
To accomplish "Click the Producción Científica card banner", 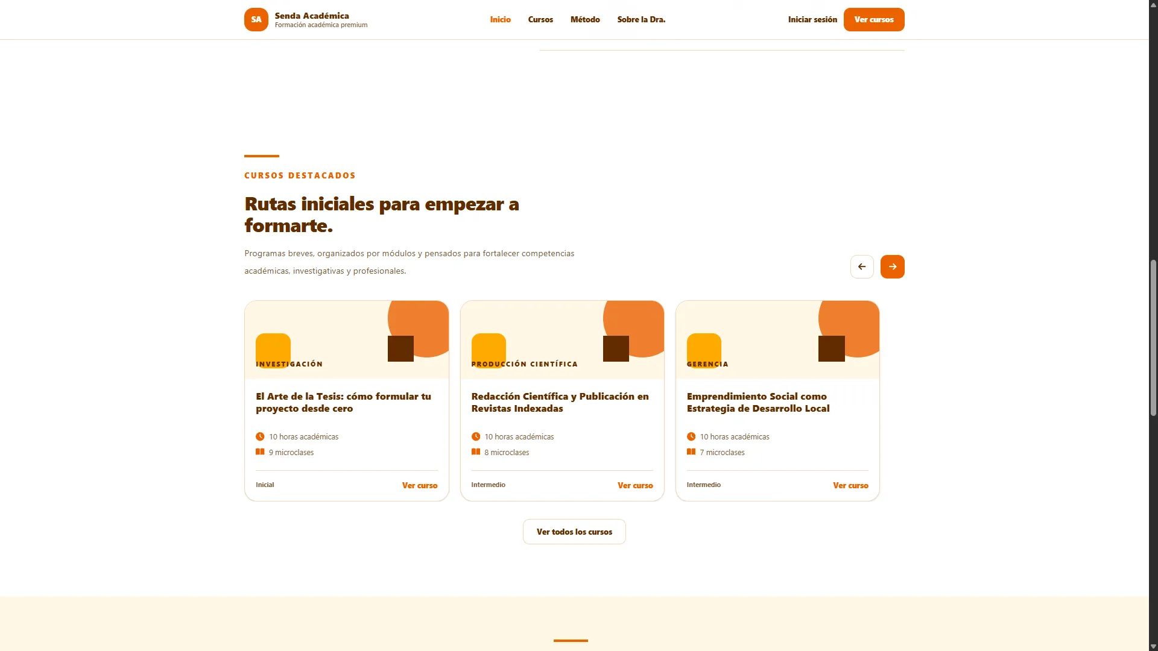I will click(562, 340).
